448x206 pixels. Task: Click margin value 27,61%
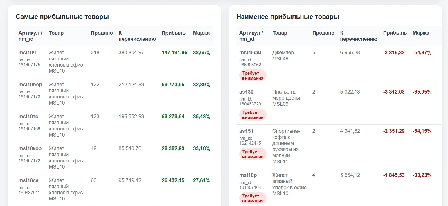coord(201,180)
